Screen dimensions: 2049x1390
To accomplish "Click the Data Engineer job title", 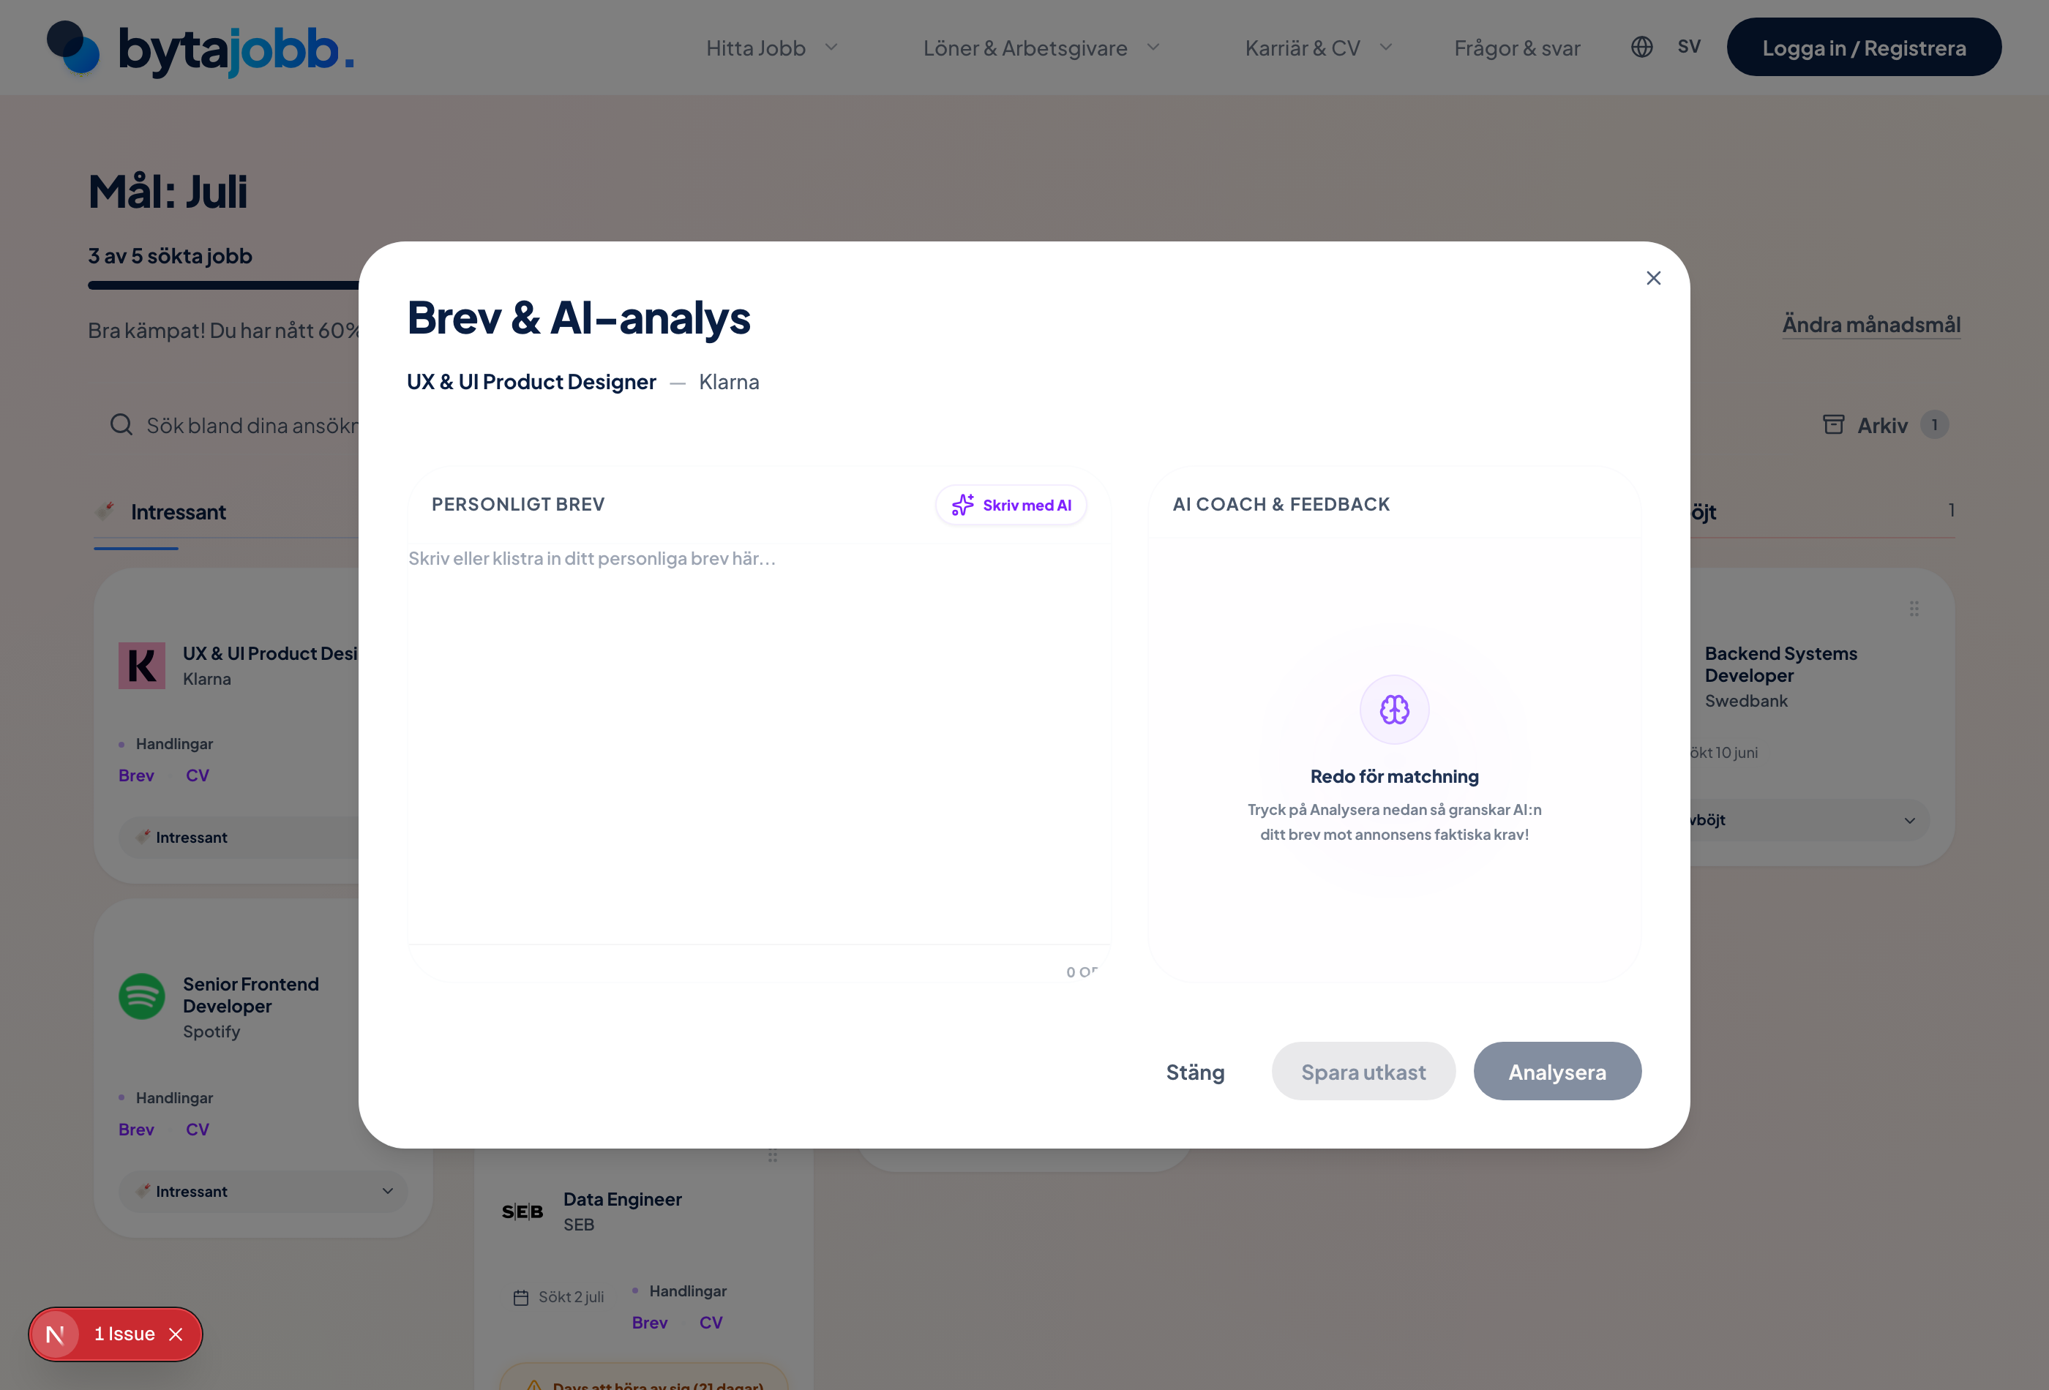I will click(623, 1200).
